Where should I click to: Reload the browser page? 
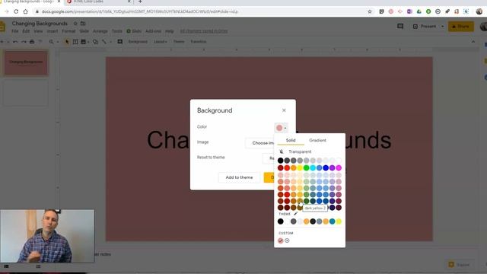[16, 11]
